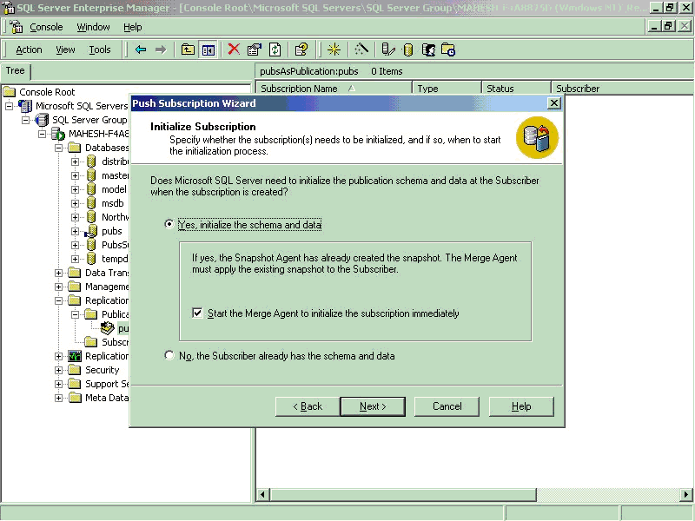Viewport: 695px width, 521px height.
Task: Click the pubs database icon in tree
Action: pyautogui.click(x=91, y=231)
